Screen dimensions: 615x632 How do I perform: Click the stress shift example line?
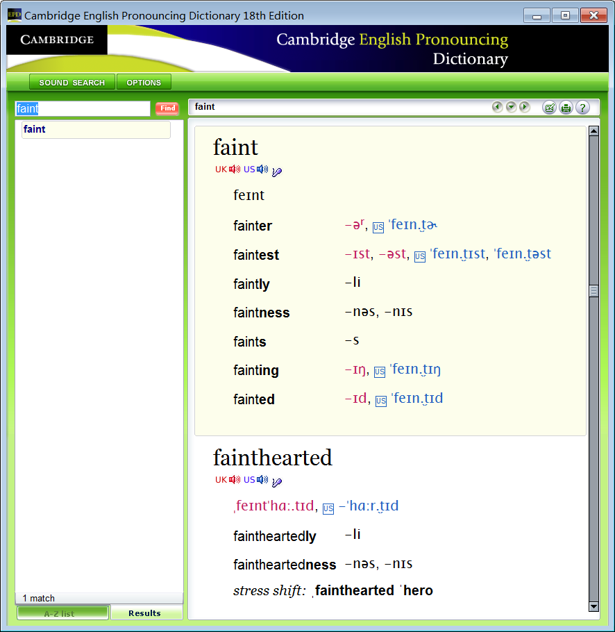pos(333,590)
